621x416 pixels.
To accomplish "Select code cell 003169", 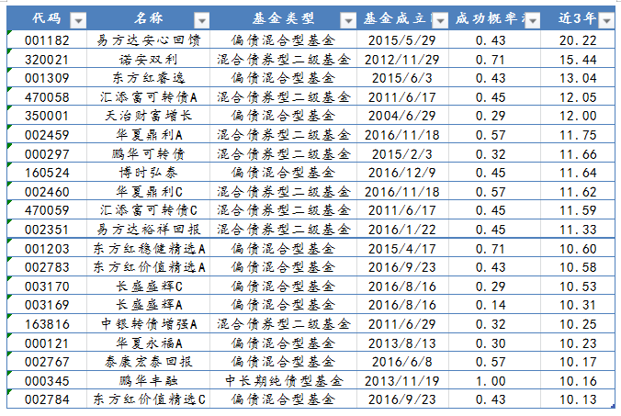I will [47, 305].
